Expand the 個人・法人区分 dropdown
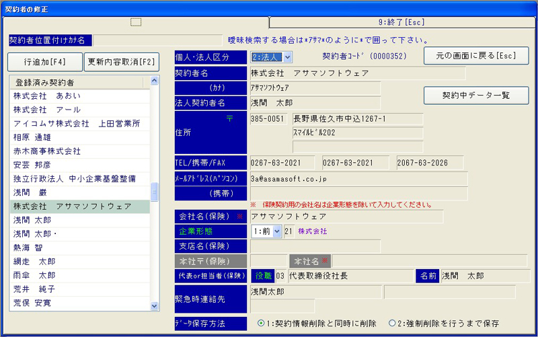 [x=288, y=57]
